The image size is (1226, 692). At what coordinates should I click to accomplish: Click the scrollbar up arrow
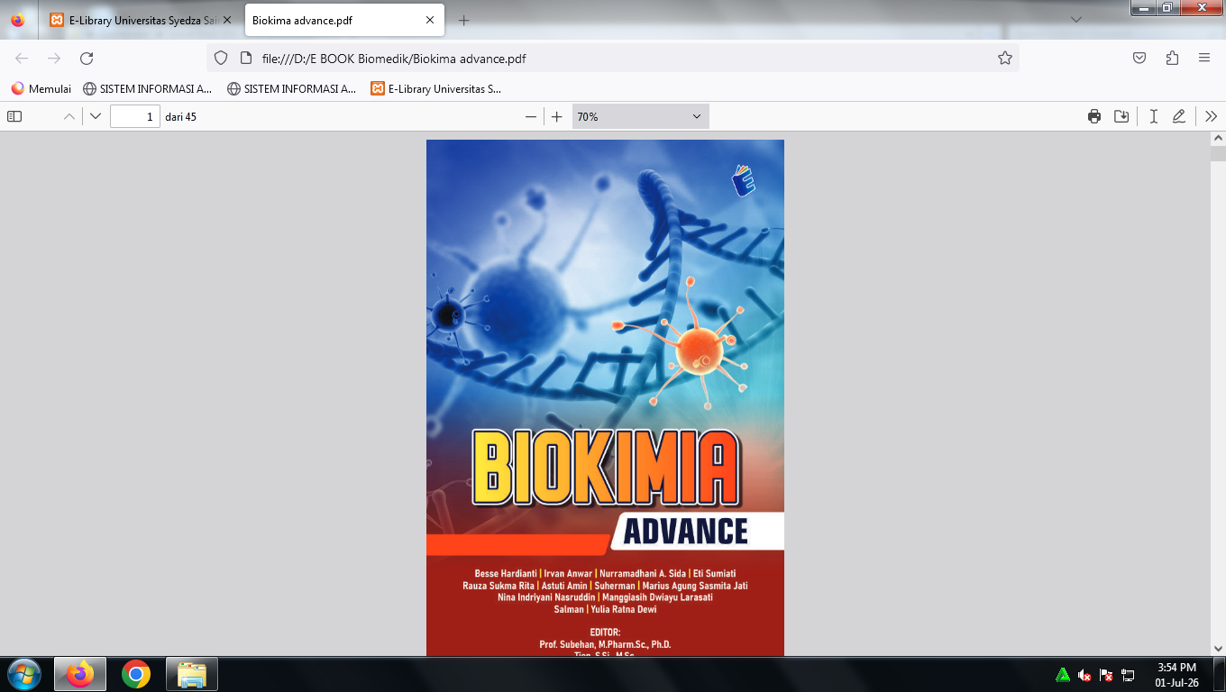pyautogui.click(x=1218, y=139)
